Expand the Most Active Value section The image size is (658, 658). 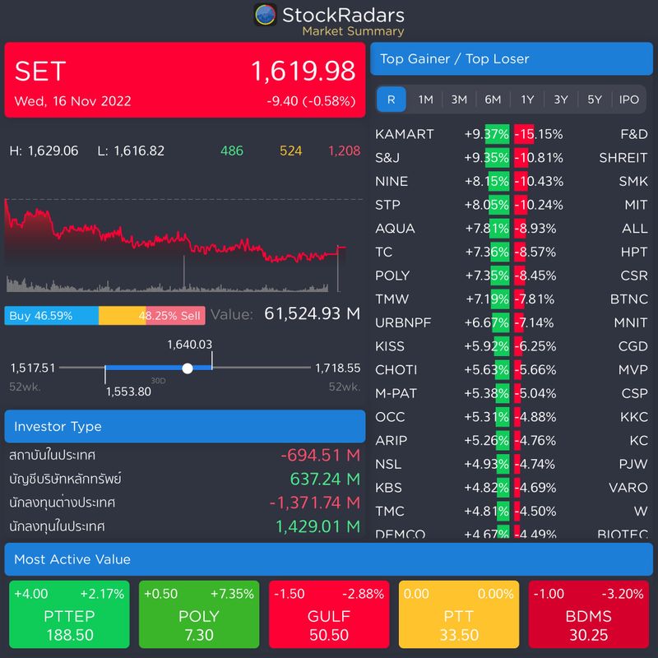click(329, 559)
